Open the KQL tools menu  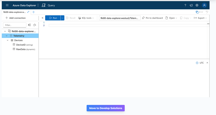[x=86, y=18]
